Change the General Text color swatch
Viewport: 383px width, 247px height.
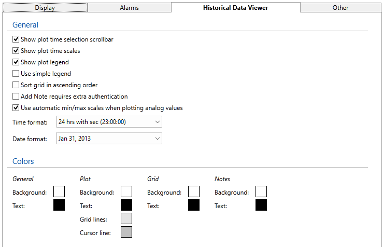click(x=59, y=205)
